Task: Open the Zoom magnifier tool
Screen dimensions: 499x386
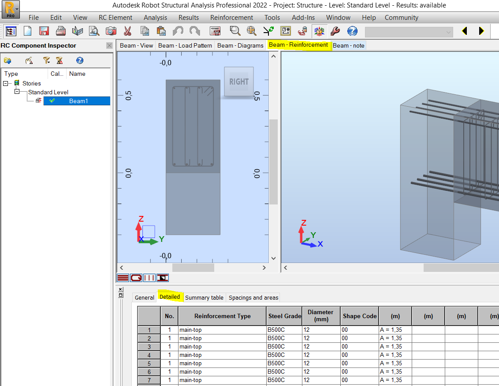Action: point(235,31)
